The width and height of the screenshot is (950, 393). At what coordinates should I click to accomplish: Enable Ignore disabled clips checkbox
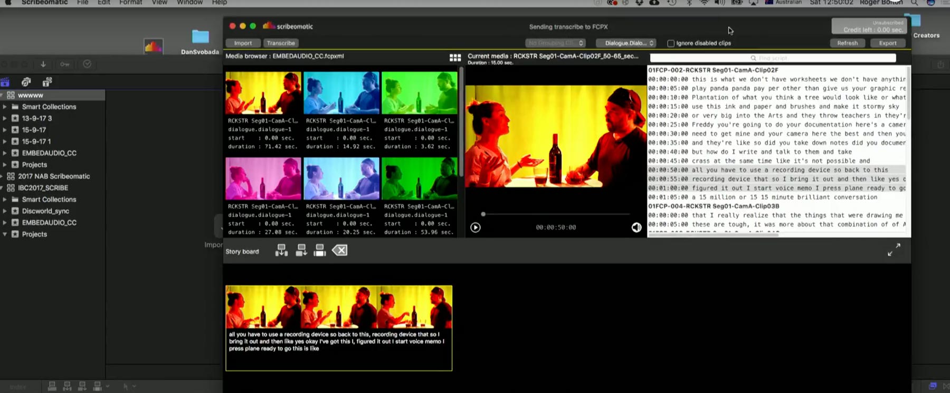671,43
